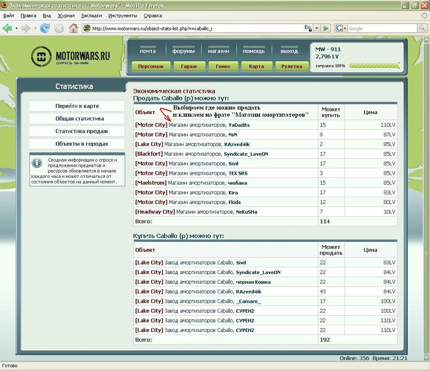Viewport: 430px width, 371px height.
Task: Open the Журнал menu
Action: tap(66, 16)
